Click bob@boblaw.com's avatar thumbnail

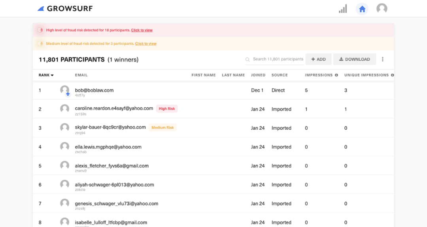[64, 90]
